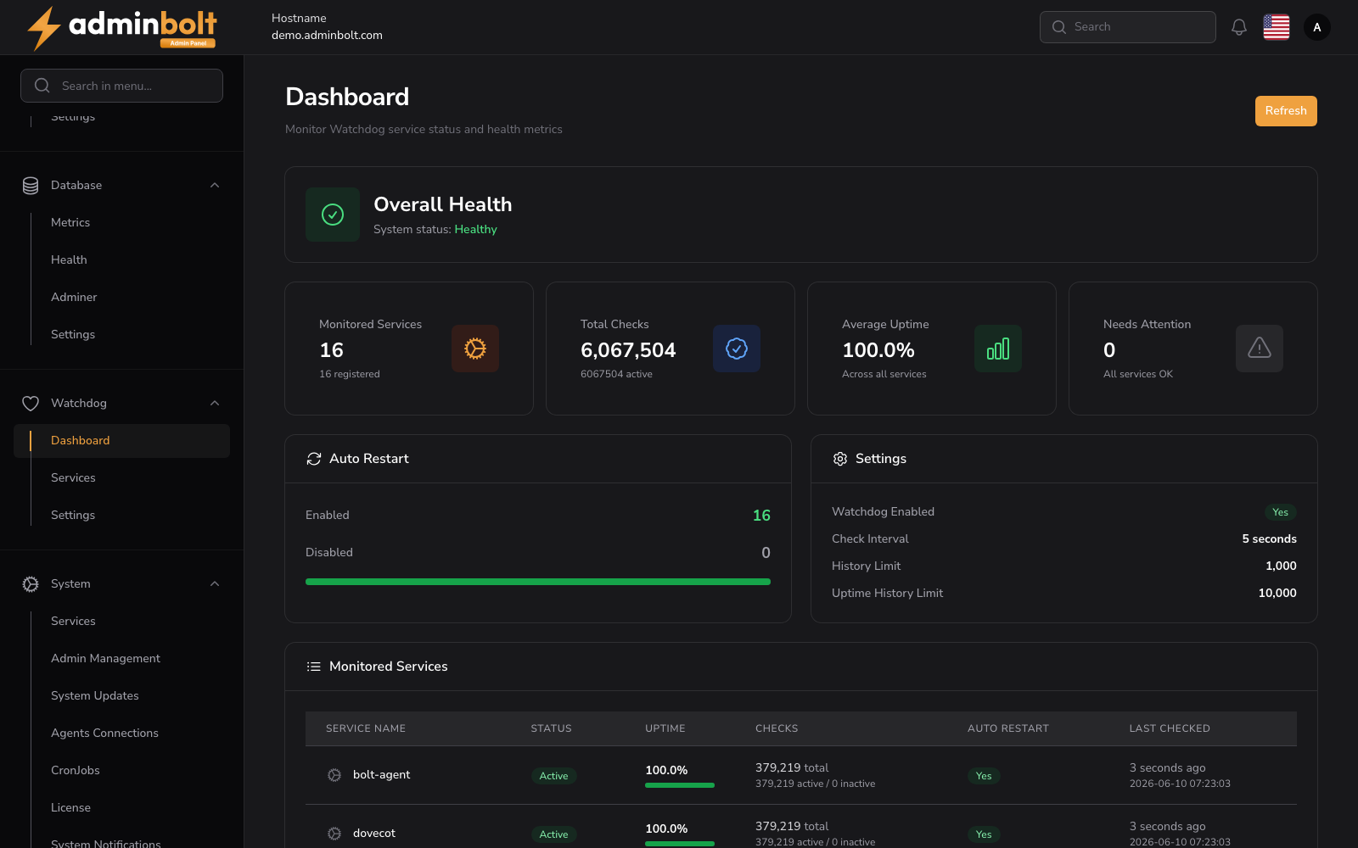This screenshot has width=1358, height=848.
Task: Click the Uptime History Limit 10,000 value
Action: click(x=1277, y=594)
